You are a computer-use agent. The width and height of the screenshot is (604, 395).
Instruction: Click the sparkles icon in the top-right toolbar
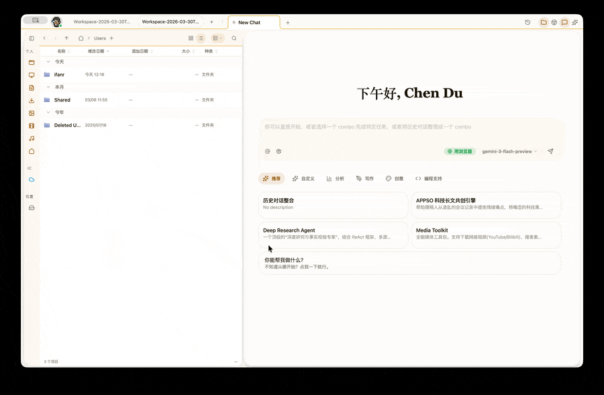[x=574, y=22]
